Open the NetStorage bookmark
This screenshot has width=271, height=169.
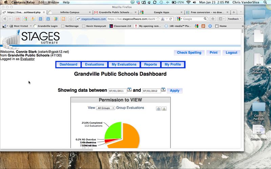pos(70,26)
